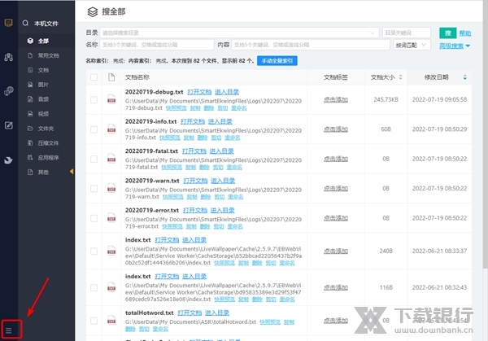The width and height of the screenshot is (488, 341).
Task: Click size value 245.73KB
Action: (386, 99)
